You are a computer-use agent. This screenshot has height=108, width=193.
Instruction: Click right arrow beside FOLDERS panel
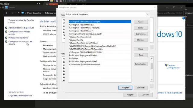tap(40, 4)
